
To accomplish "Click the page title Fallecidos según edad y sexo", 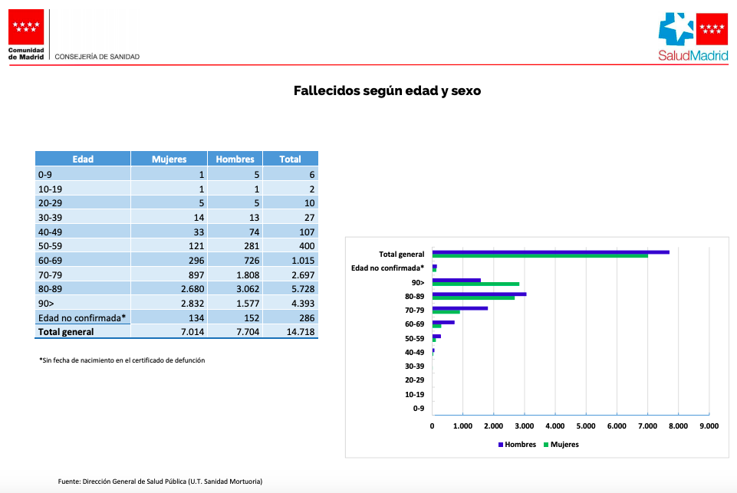I will pos(387,90).
